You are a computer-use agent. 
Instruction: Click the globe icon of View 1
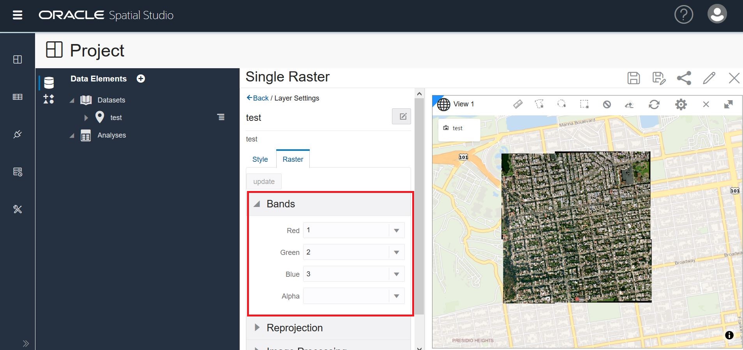tap(443, 104)
